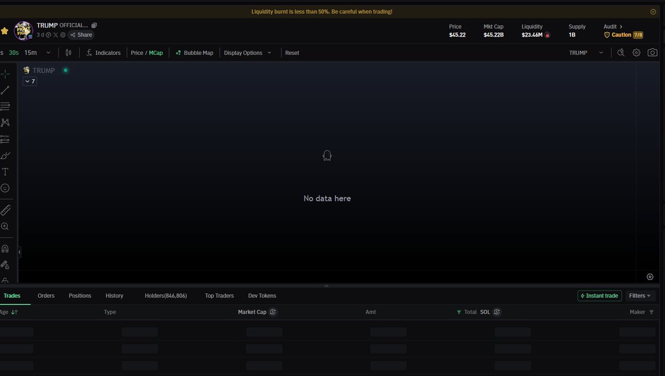Select the forecasting/position measurement tool

pos(5,139)
